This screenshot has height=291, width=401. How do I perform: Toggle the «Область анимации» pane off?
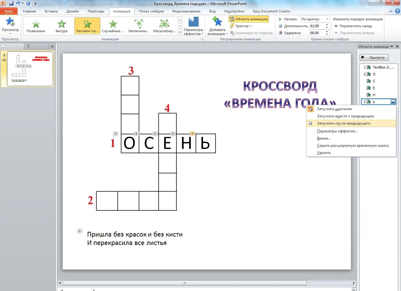coord(249,19)
